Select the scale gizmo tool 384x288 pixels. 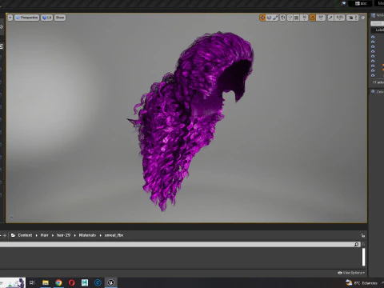click(x=275, y=18)
